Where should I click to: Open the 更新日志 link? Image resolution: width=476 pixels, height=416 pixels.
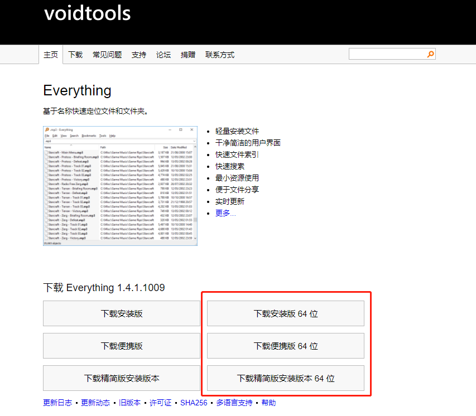(x=56, y=402)
